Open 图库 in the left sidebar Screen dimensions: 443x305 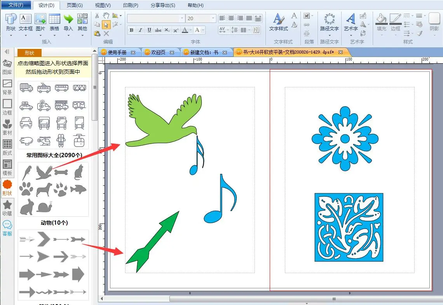pyautogui.click(x=7, y=66)
